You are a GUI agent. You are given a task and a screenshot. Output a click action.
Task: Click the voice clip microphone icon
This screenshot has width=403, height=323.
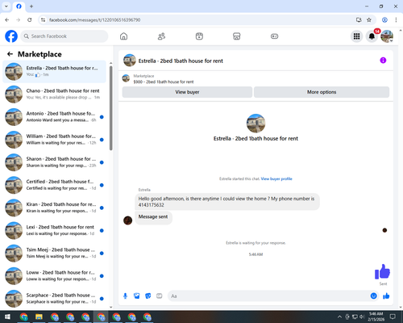(125, 296)
